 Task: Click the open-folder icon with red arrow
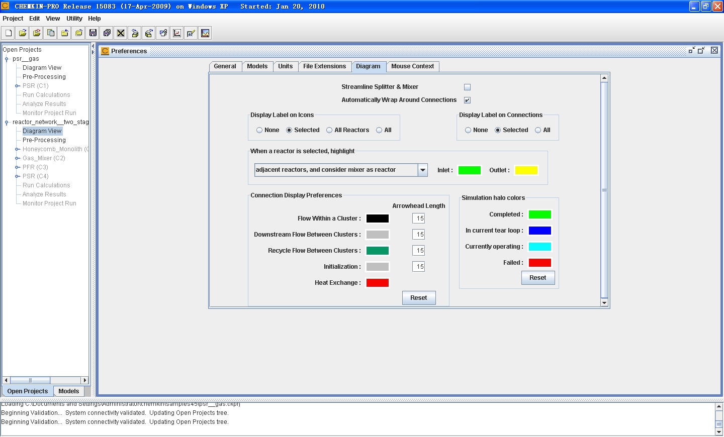(x=37, y=33)
